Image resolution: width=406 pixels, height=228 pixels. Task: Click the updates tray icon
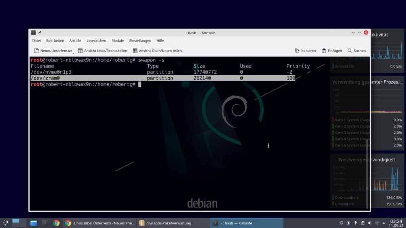(349, 223)
